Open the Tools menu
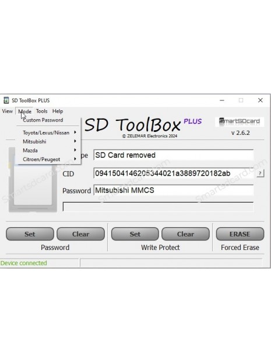 click(41, 112)
